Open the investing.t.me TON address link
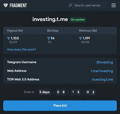Image resolution: width=120 pixels, height=114 pixels. click(x=102, y=79)
